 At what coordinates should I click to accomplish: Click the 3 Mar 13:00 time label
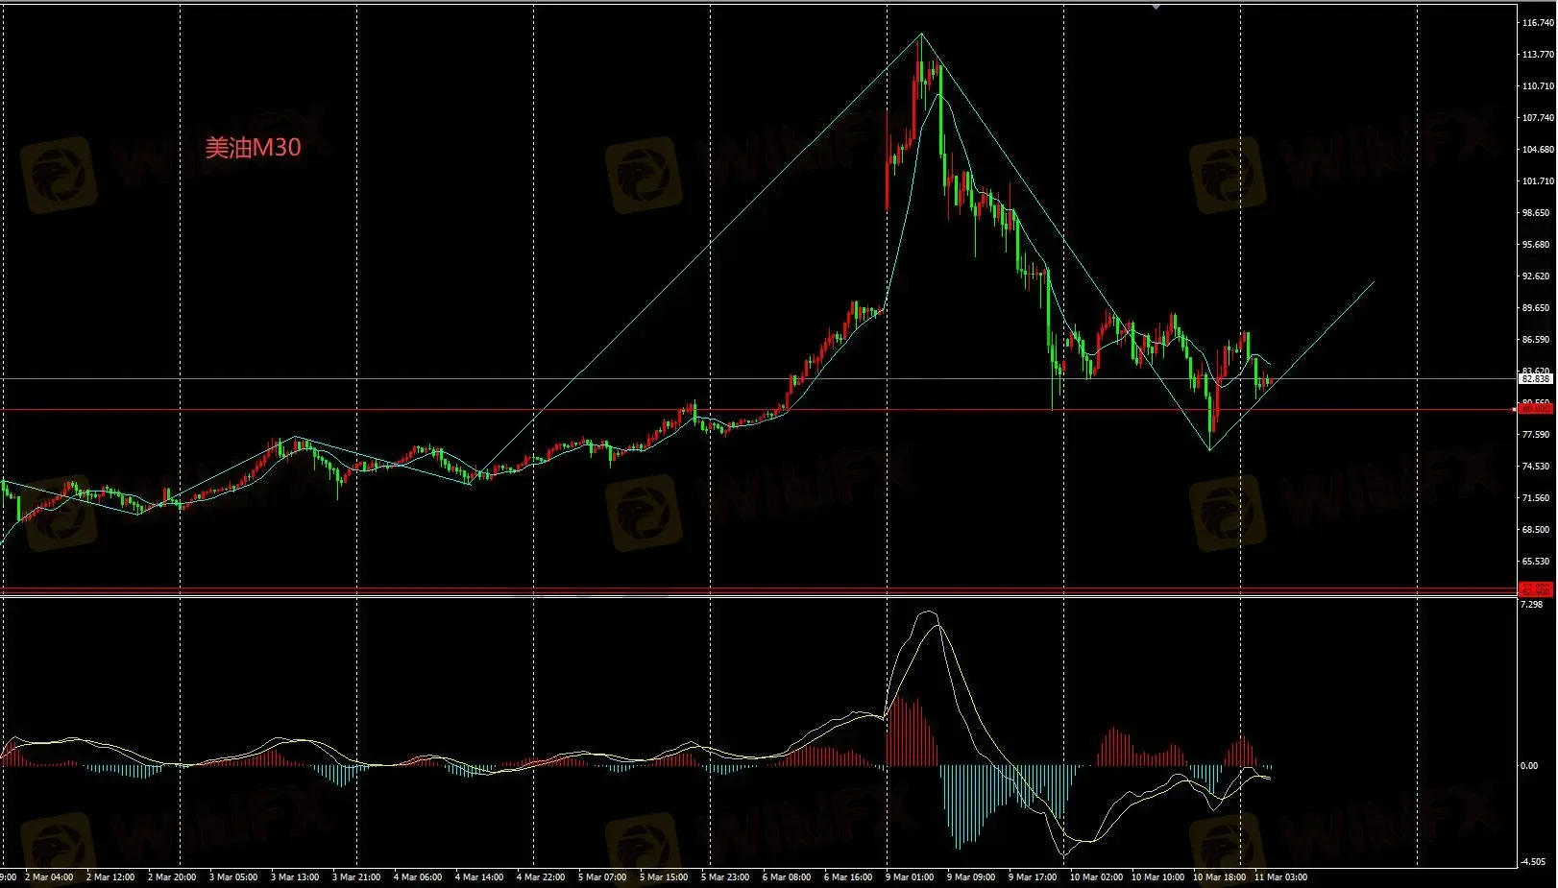pyautogui.click(x=295, y=877)
